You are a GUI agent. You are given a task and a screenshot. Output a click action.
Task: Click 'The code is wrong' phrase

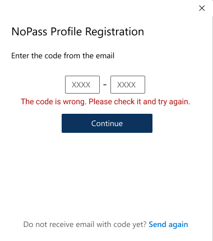[x=53, y=102]
